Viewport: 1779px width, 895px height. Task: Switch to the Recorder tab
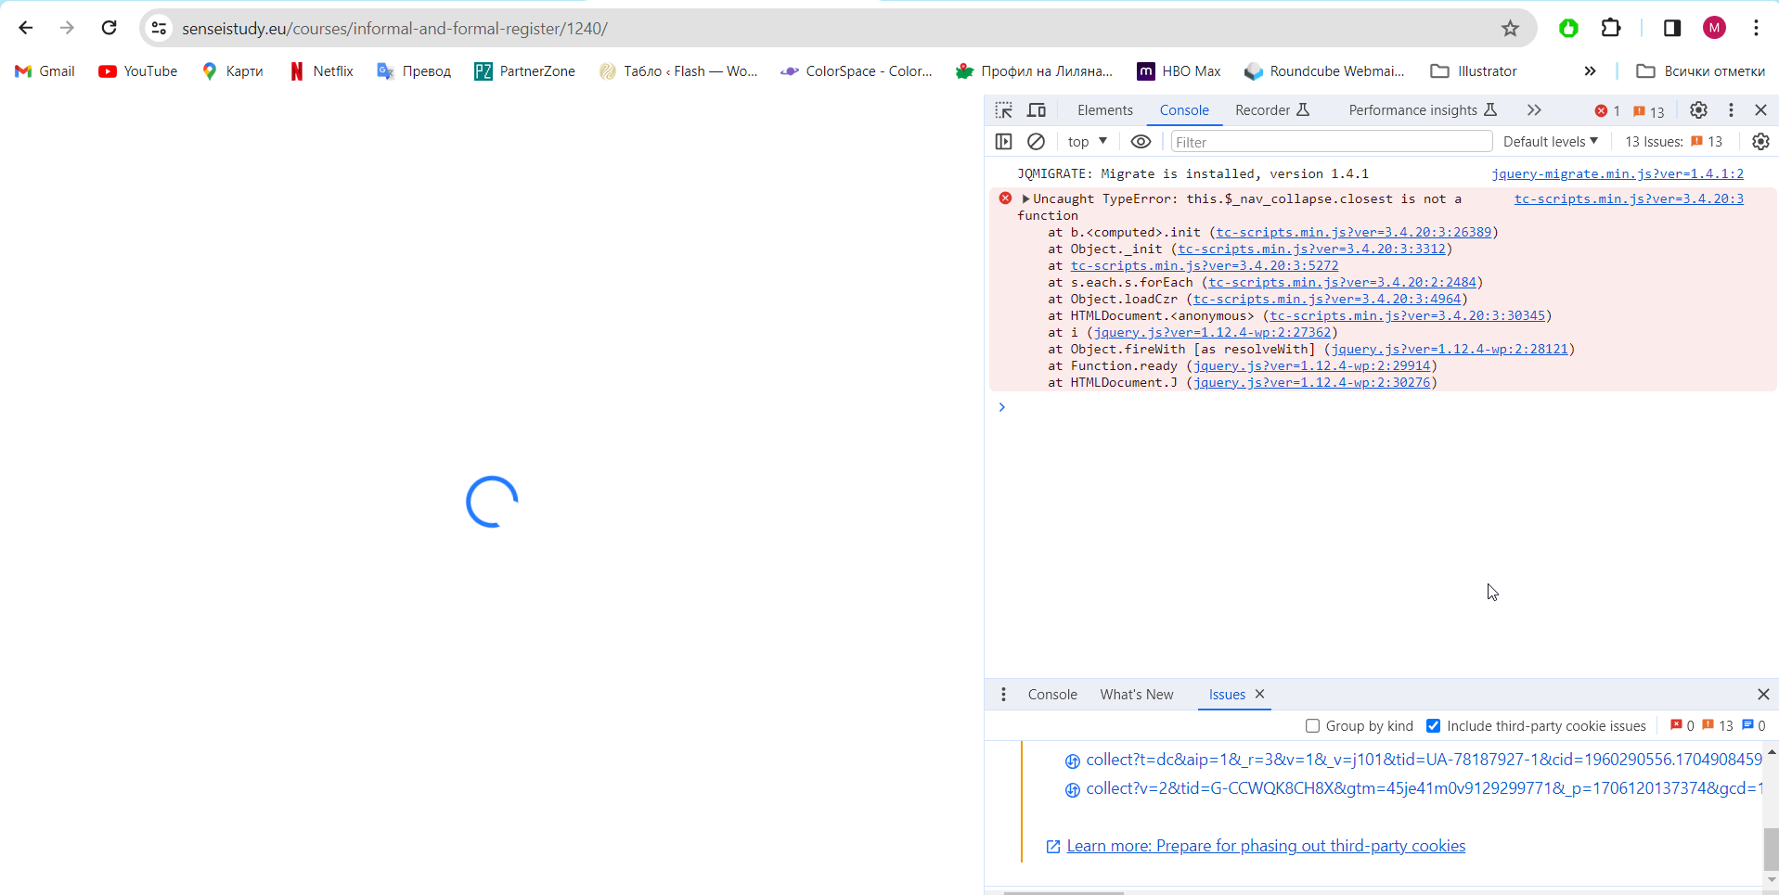coord(1272,110)
